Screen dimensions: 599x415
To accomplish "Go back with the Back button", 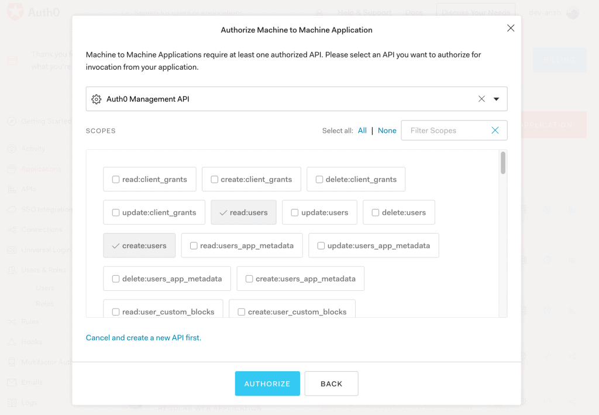I will 331,384.
